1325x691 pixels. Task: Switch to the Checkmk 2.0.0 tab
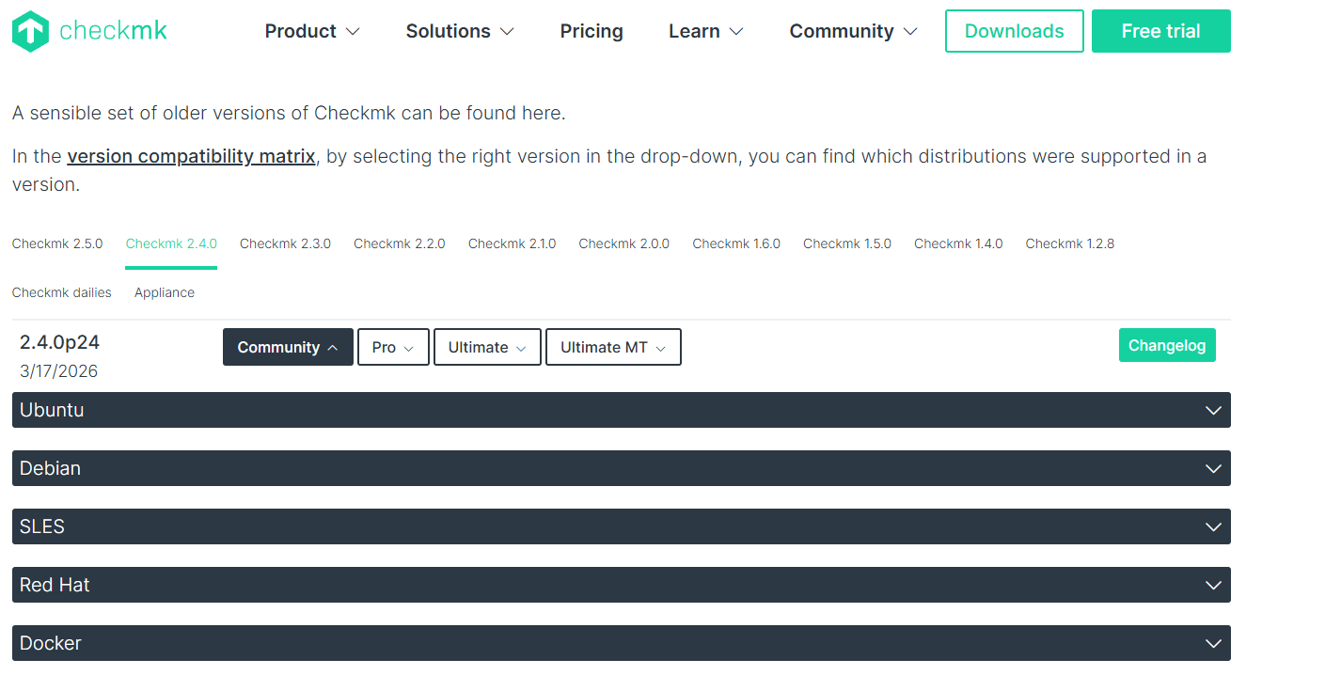(624, 243)
